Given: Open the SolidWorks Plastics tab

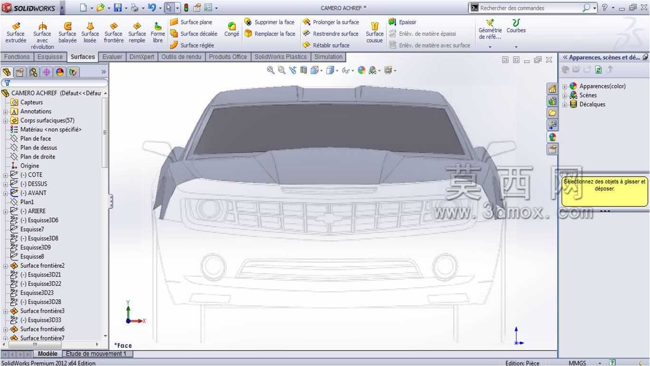Looking at the screenshot, I should pos(280,57).
